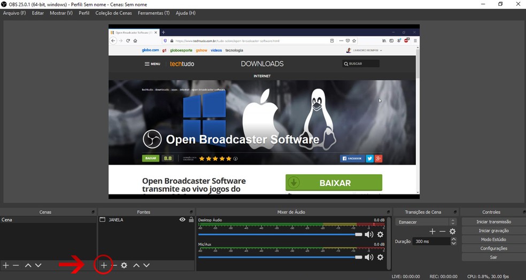Click the small green BAIXAR badge in preview

click(151, 158)
